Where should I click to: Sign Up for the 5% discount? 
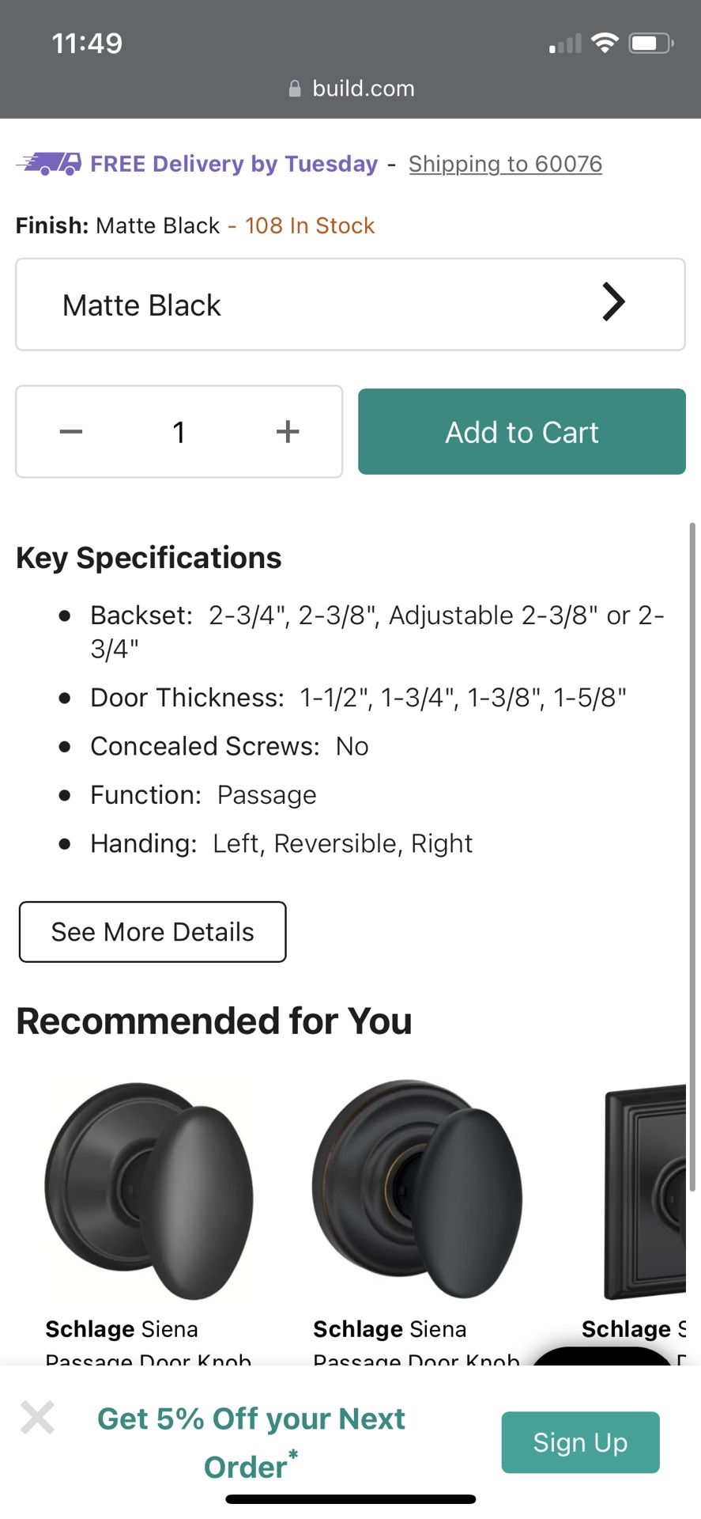pos(580,1442)
